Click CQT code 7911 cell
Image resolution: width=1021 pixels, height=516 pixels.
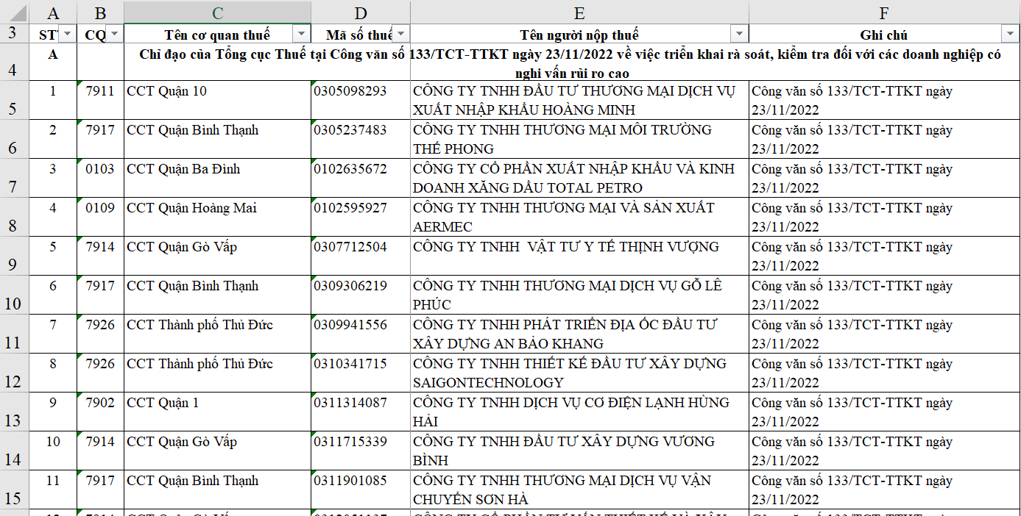pyautogui.click(x=100, y=101)
